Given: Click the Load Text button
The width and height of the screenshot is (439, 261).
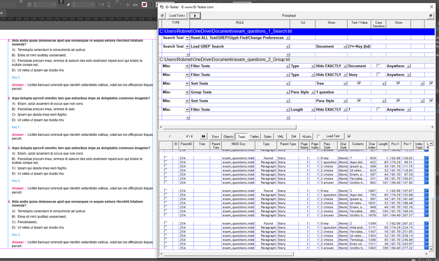Looking at the screenshot, I should point(333,137).
